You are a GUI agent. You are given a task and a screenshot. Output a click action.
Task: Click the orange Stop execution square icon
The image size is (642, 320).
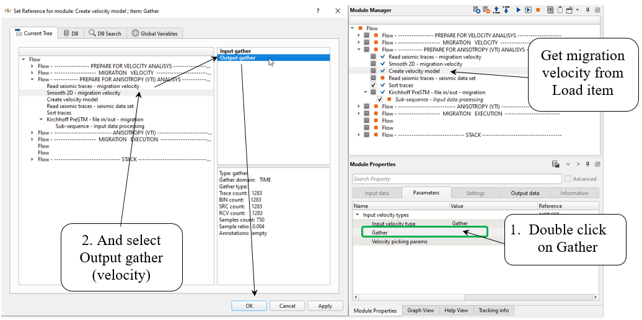tap(539, 10)
